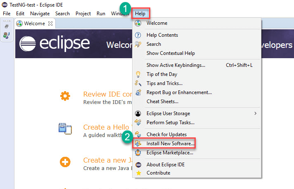Choose Check for Updates

click(166, 135)
